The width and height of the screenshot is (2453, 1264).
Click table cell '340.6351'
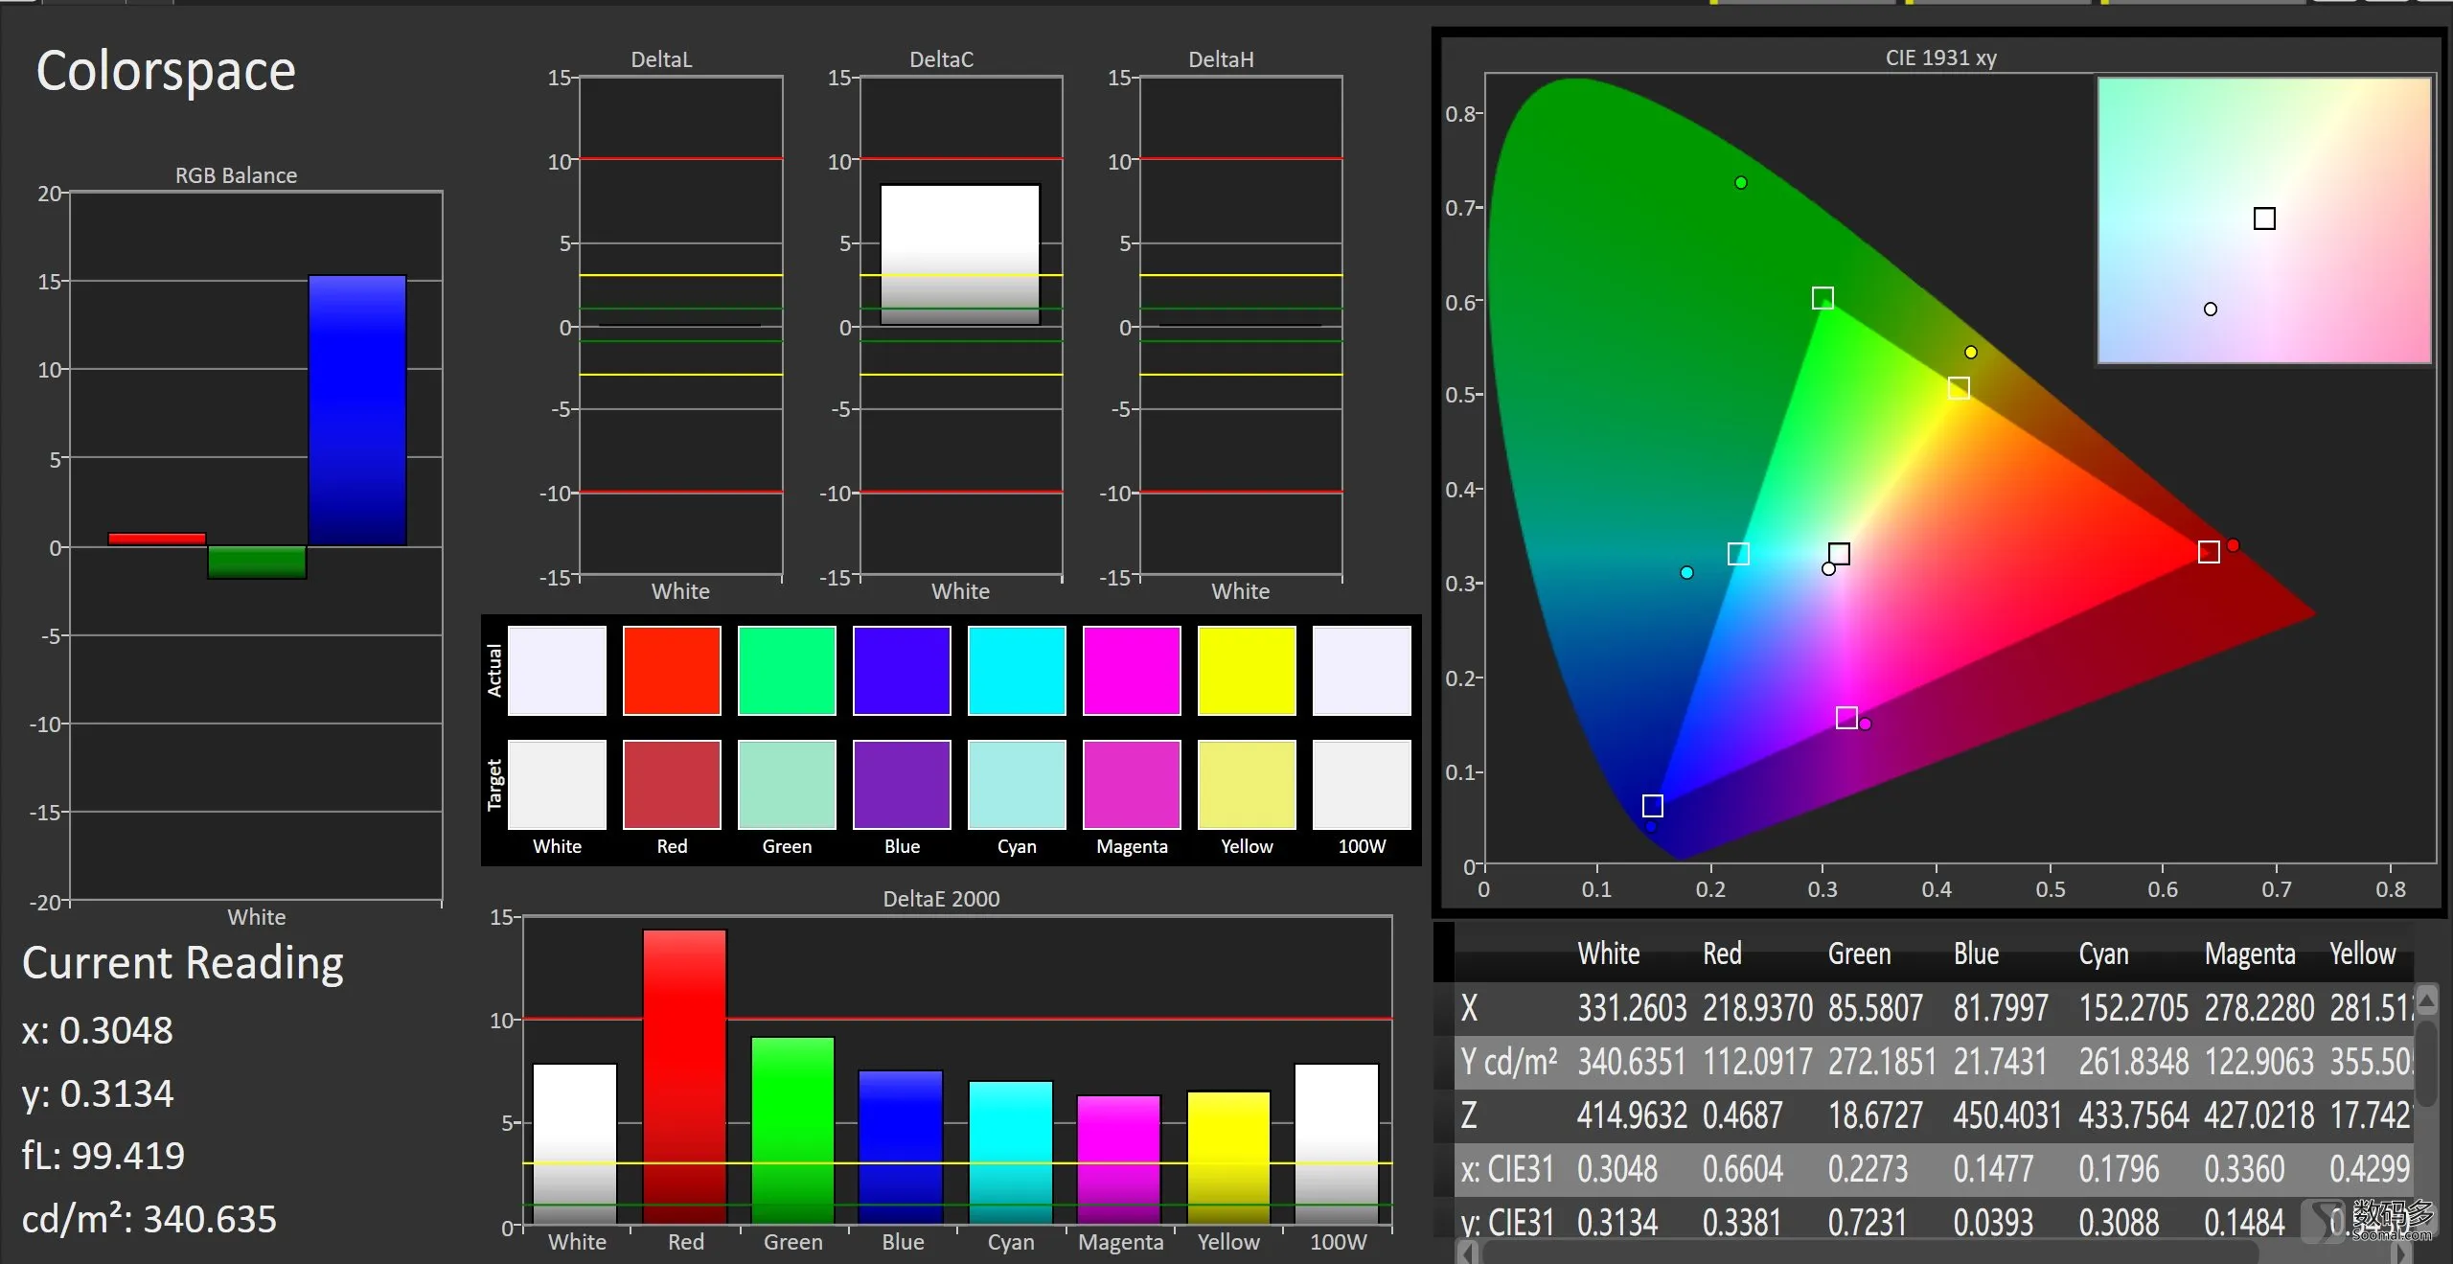[1631, 1062]
